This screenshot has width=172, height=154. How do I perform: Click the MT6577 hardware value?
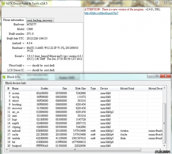coord(31,24)
